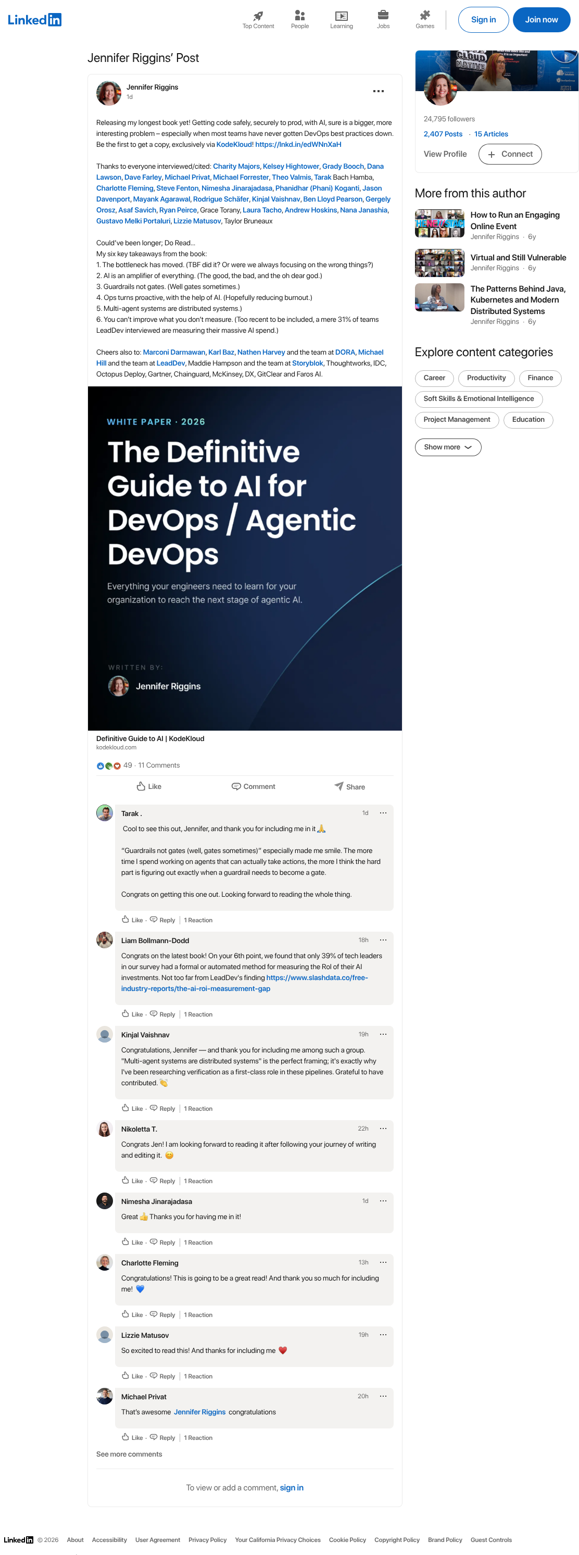Viewport: 579px width, 1555px height.
Task: Open the View Profile link
Action: click(x=445, y=154)
